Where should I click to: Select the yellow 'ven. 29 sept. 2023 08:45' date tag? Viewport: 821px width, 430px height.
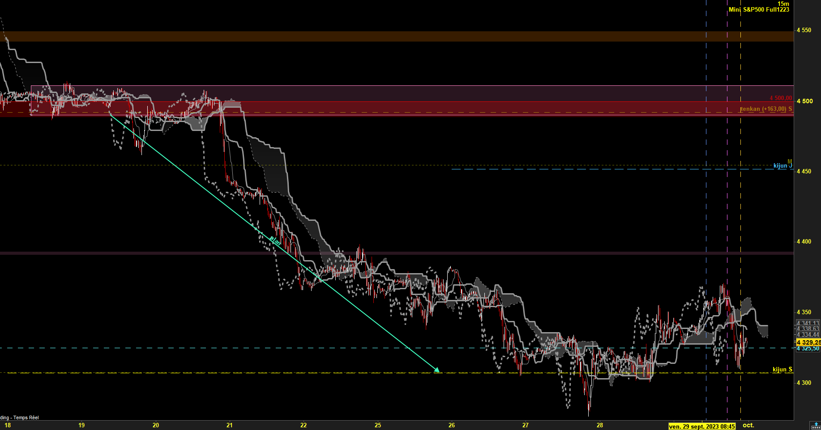(x=702, y=426)
